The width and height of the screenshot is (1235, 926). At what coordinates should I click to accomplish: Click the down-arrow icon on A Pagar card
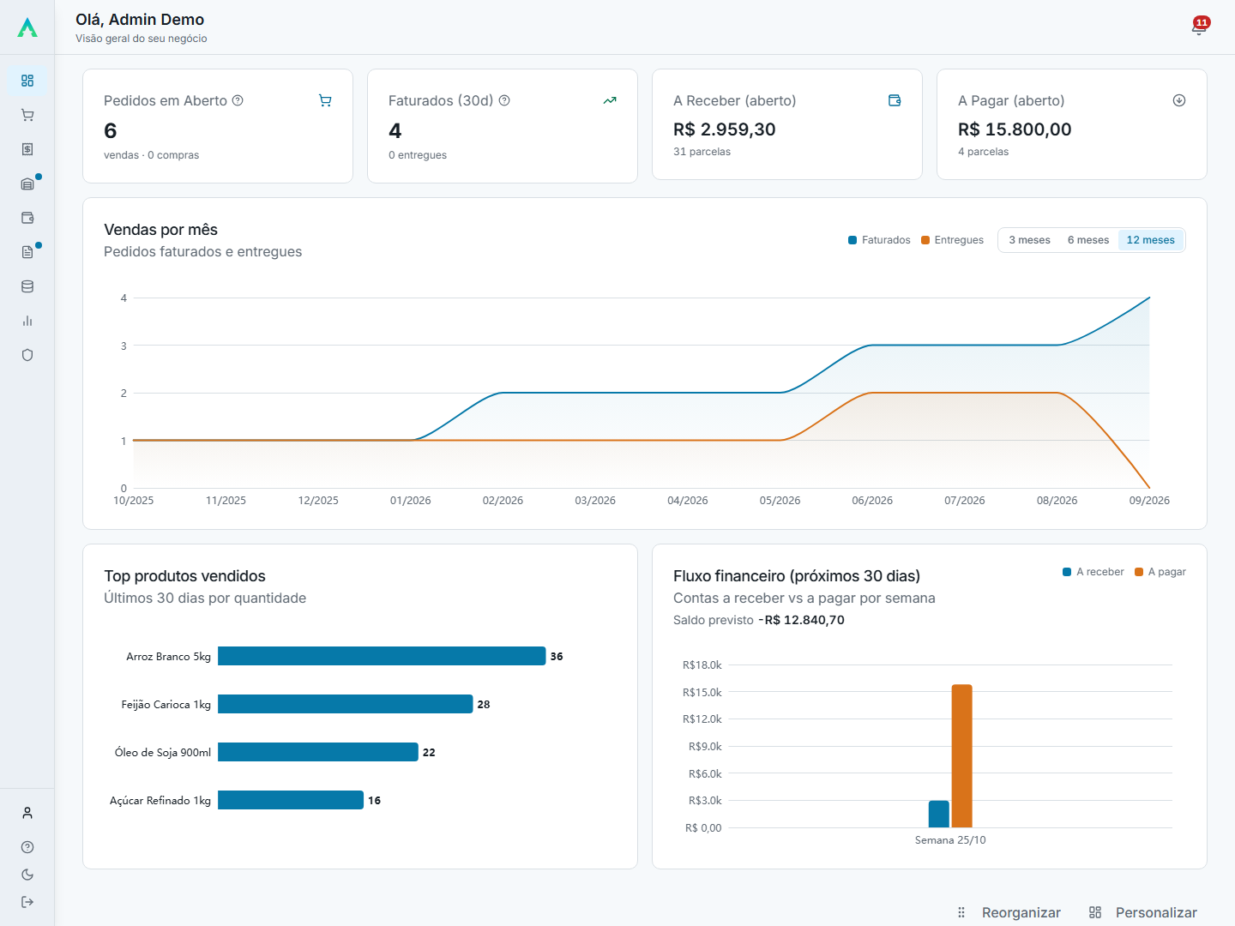pyautogui.click(x=1179, y=100)
